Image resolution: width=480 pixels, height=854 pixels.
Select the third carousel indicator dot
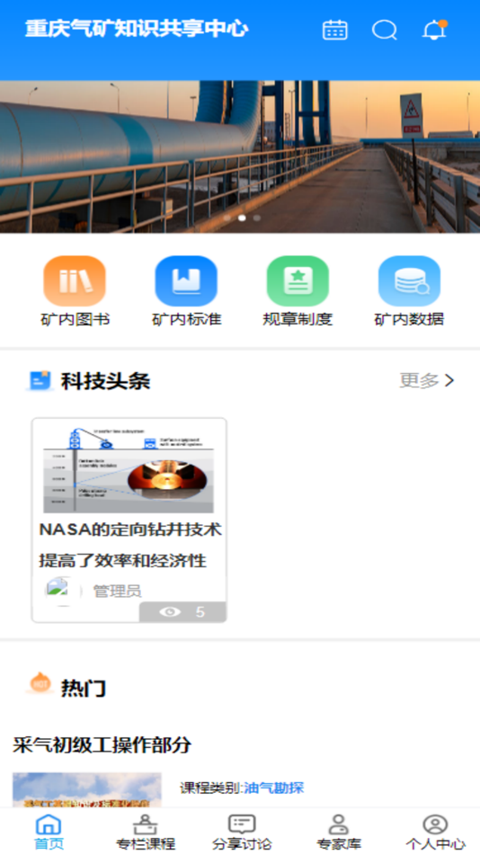(x=256, y=218)
